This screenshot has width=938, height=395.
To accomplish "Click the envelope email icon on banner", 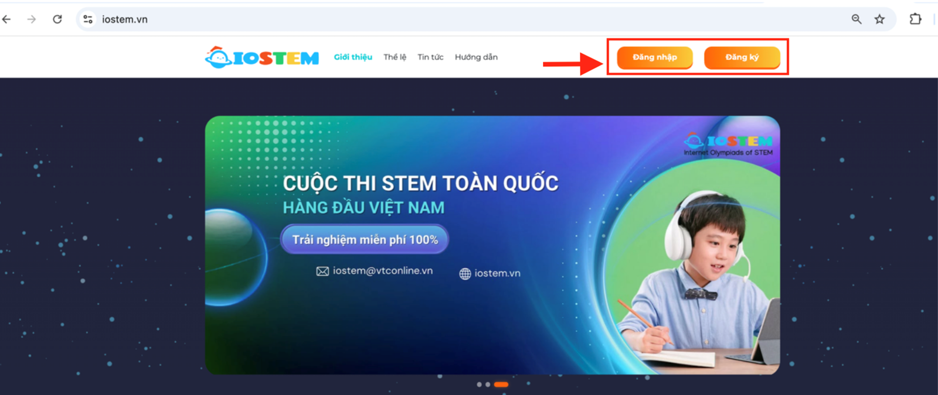I will click(x=322, y=272).
